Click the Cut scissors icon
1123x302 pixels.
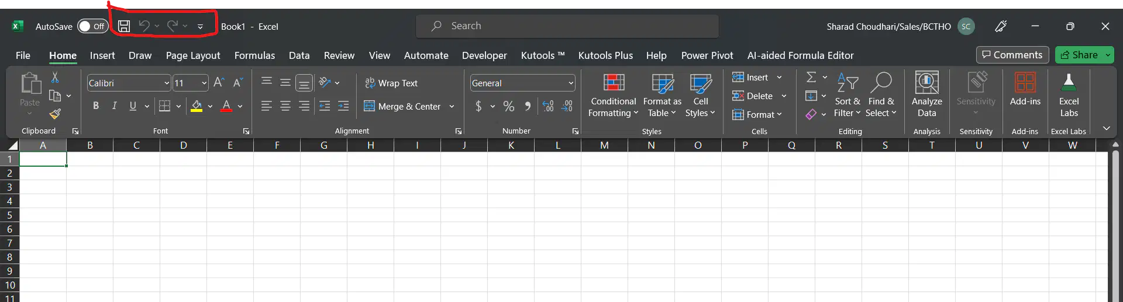click(x=55, y=77)
